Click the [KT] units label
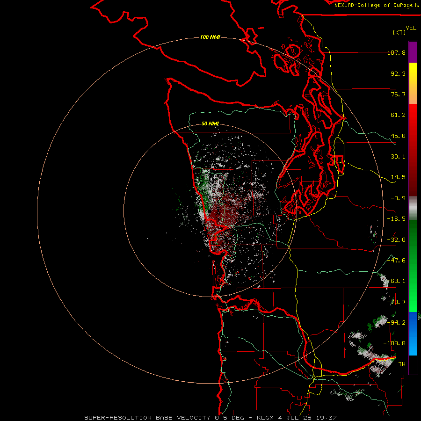This screenshot has height=421, width=421. (399, 32)
